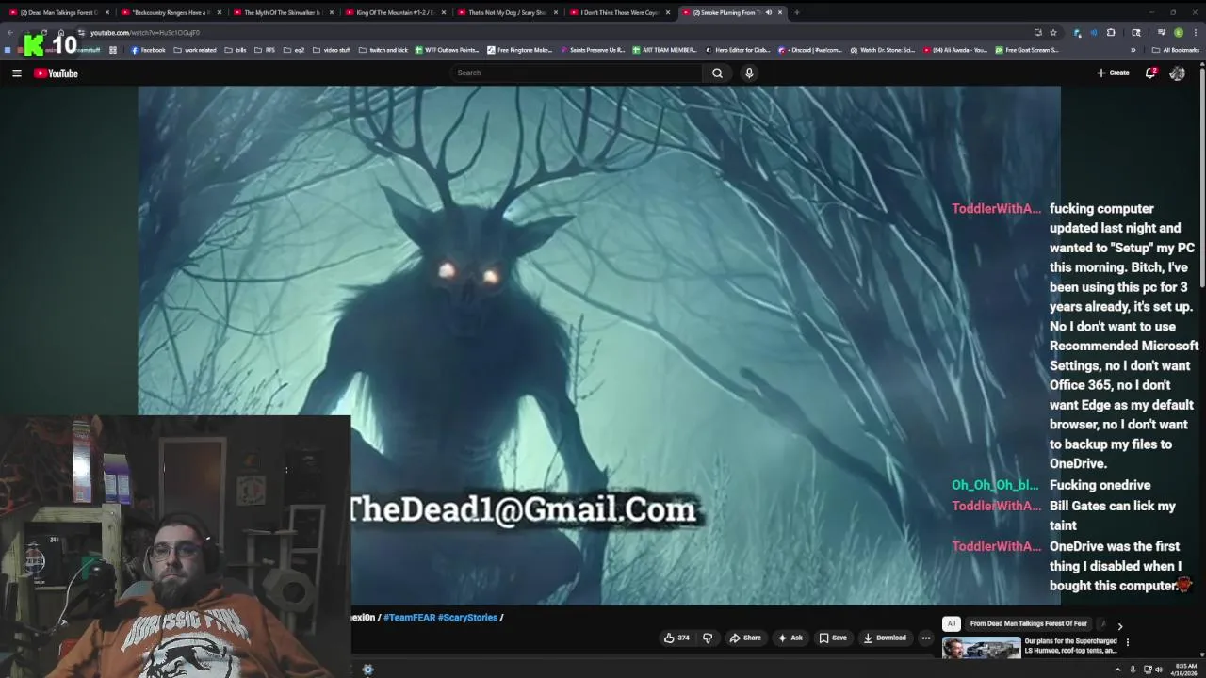Mute audio on Smoke Pluming tab
Viewport: 1206px width, 678px height.
tap(768, 12)
